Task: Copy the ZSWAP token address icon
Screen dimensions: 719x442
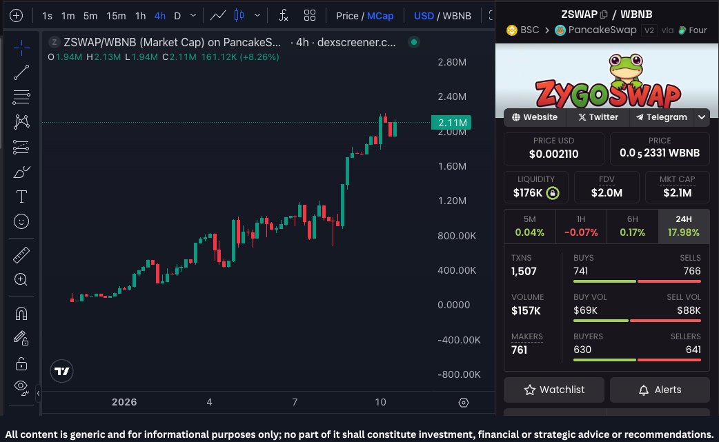Action: point(604,14)
